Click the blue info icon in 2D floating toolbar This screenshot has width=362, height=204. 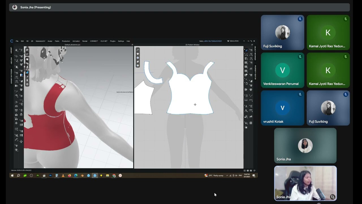(x=138, y=58)
